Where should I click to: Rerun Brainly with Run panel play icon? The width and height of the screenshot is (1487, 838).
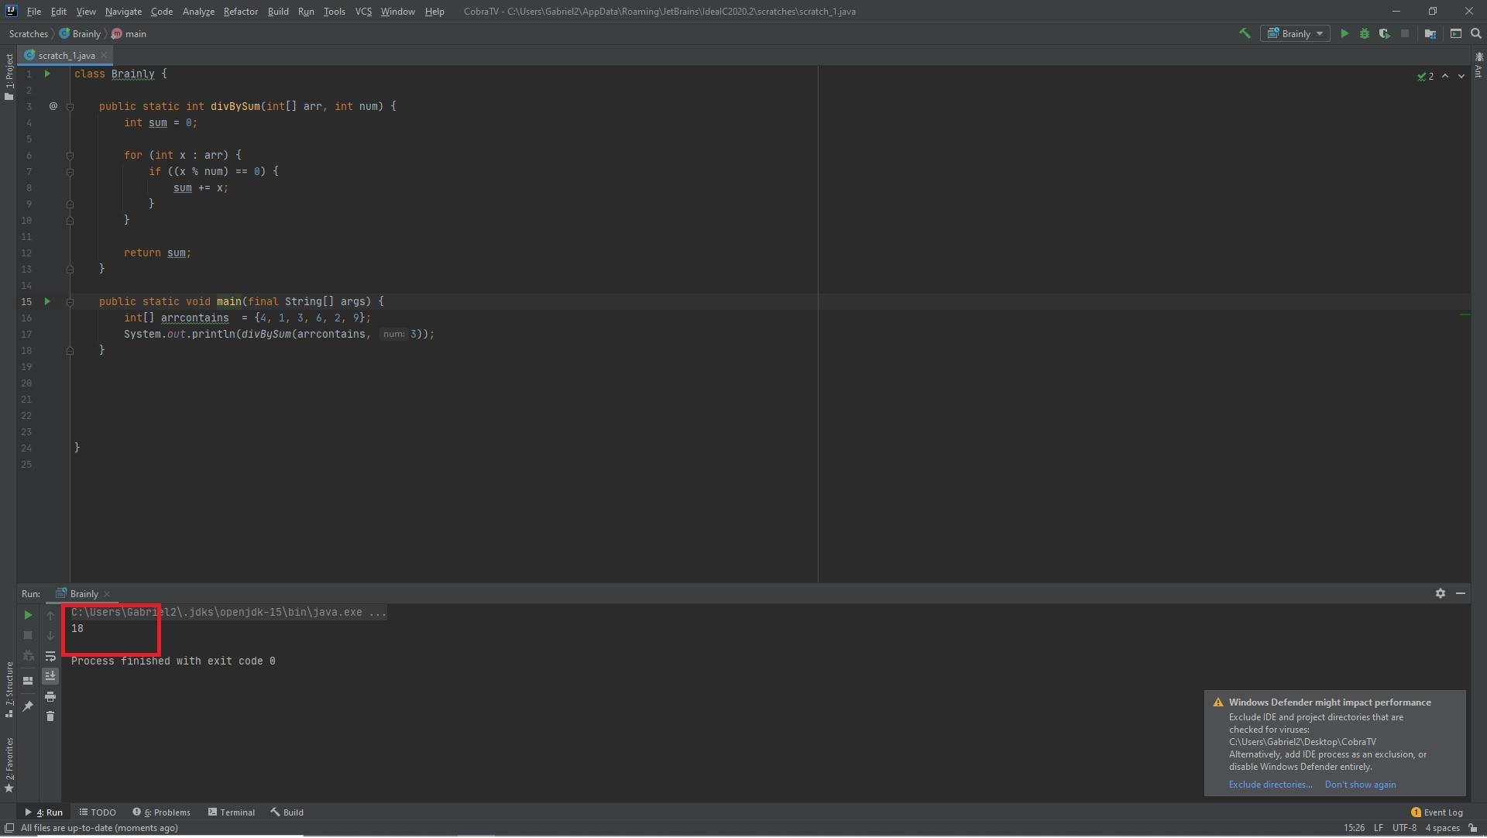(28, 616)
